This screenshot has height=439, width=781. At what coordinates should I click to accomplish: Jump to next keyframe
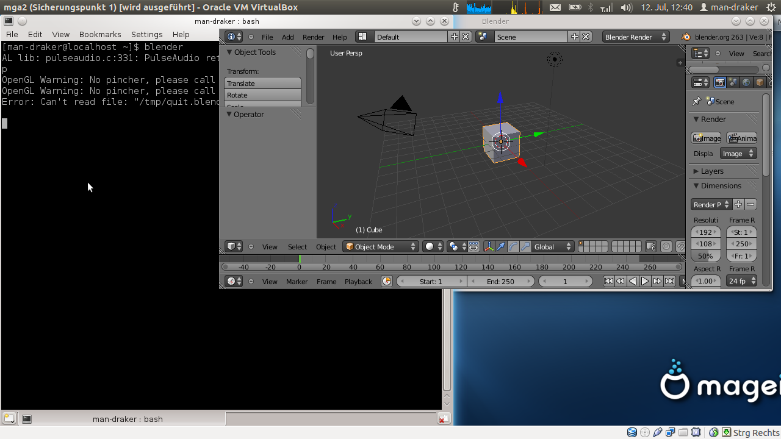[x=657, y=281]
